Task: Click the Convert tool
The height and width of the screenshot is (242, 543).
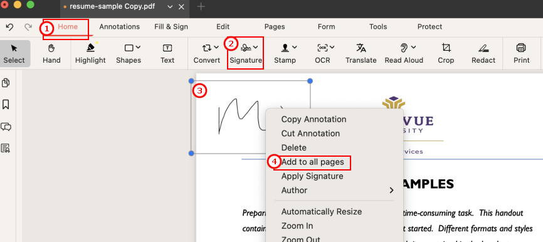Action: tap(207, 54)
